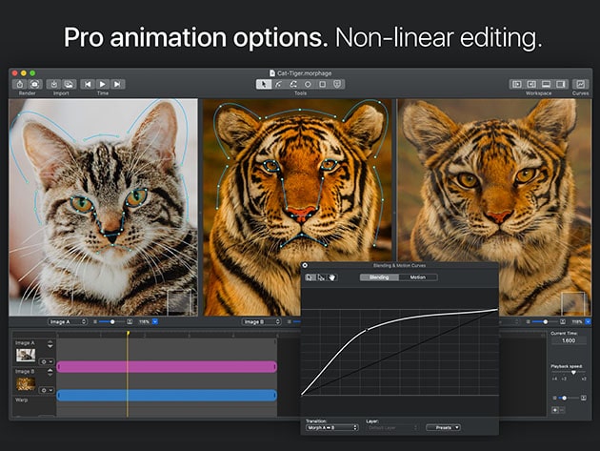Viewport: 600px width, 451px height.
Task: Open the Image B track settings gear menu
Action: click(x=47, y=390)
